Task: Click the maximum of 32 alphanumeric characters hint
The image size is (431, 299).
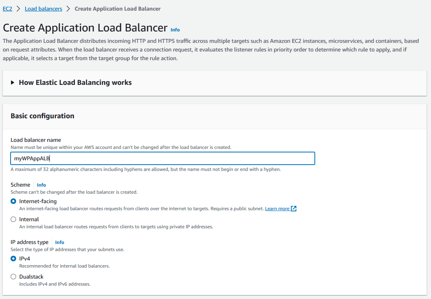Action: point(146,169)
